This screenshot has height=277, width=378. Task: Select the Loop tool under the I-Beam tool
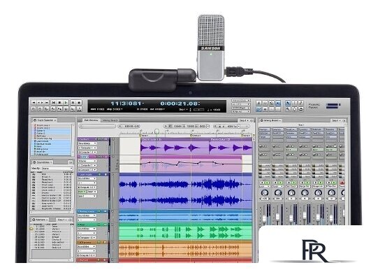coord(294,109)
